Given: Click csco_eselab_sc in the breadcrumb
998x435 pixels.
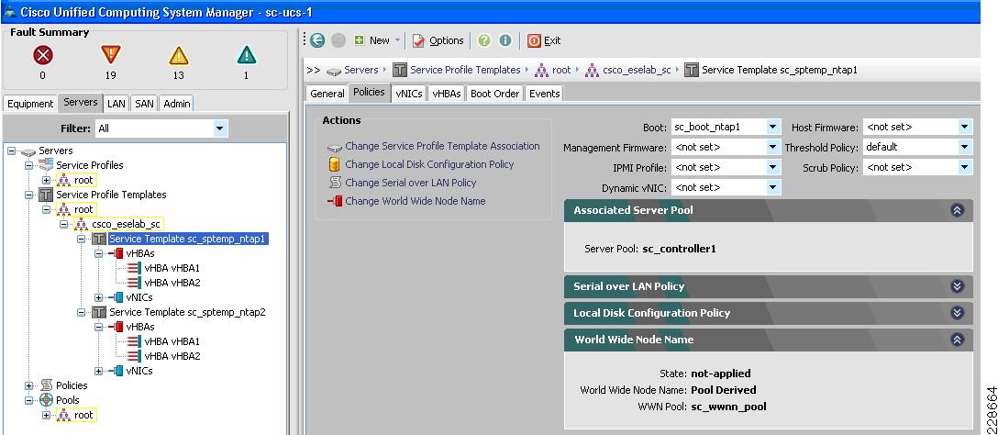Looking at the screenshot, I should (x=637, y=70).
